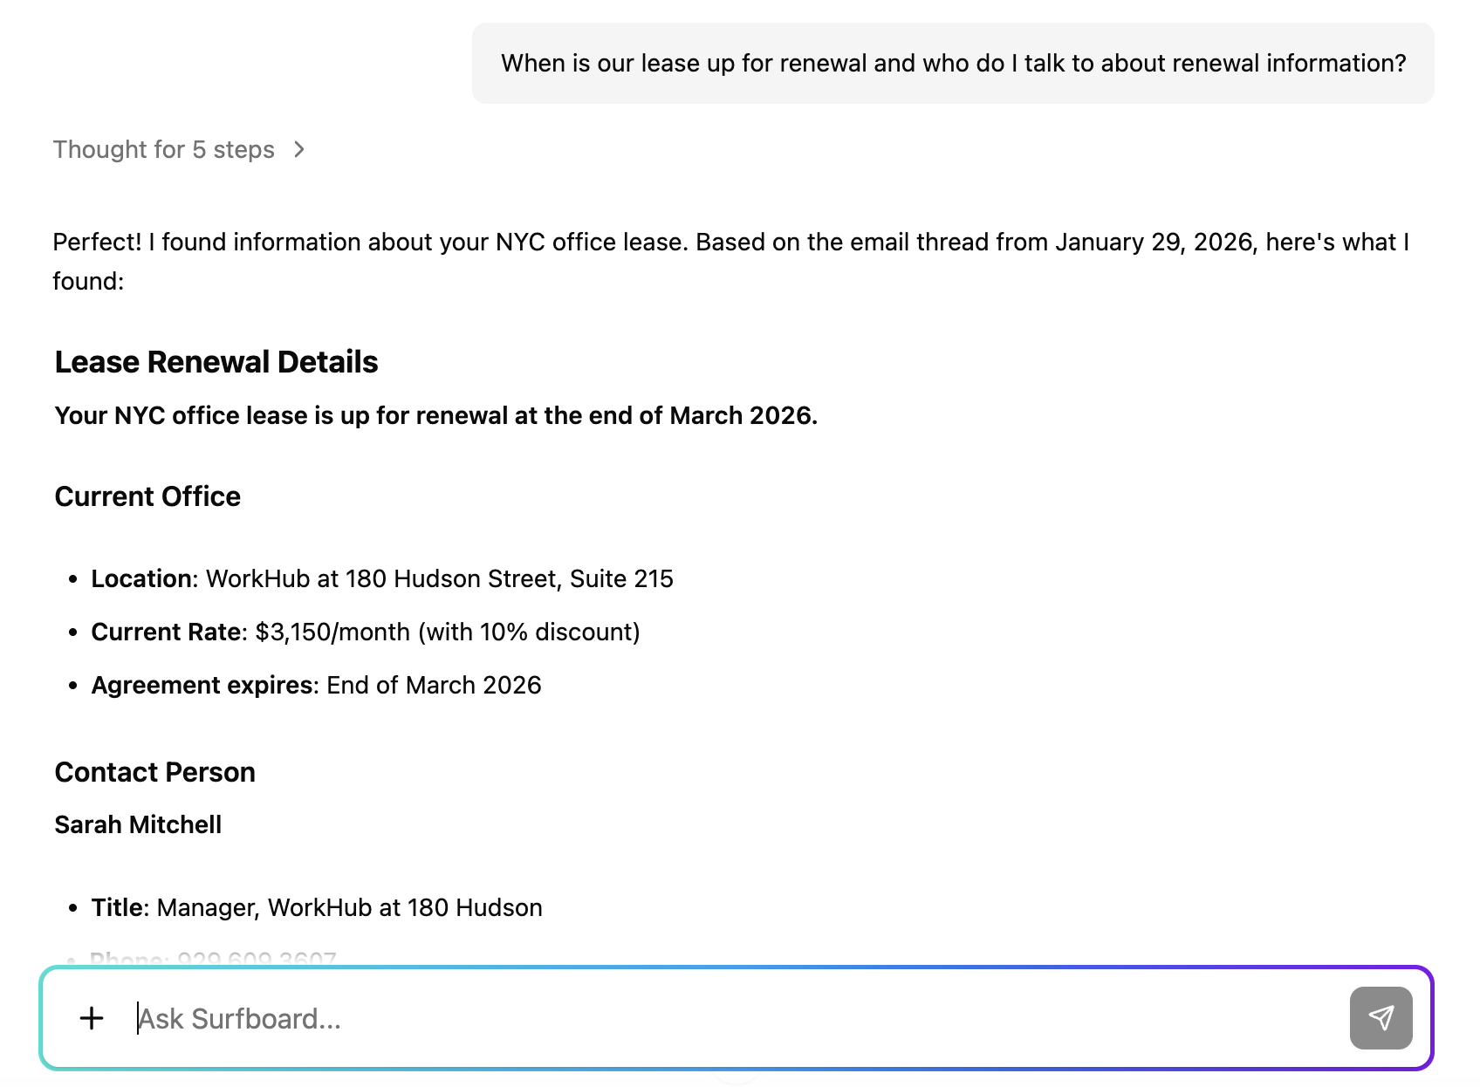Click the Location bullet label
The width and height of the screenshot is (1480, 1087).
[x=141, y=578]
